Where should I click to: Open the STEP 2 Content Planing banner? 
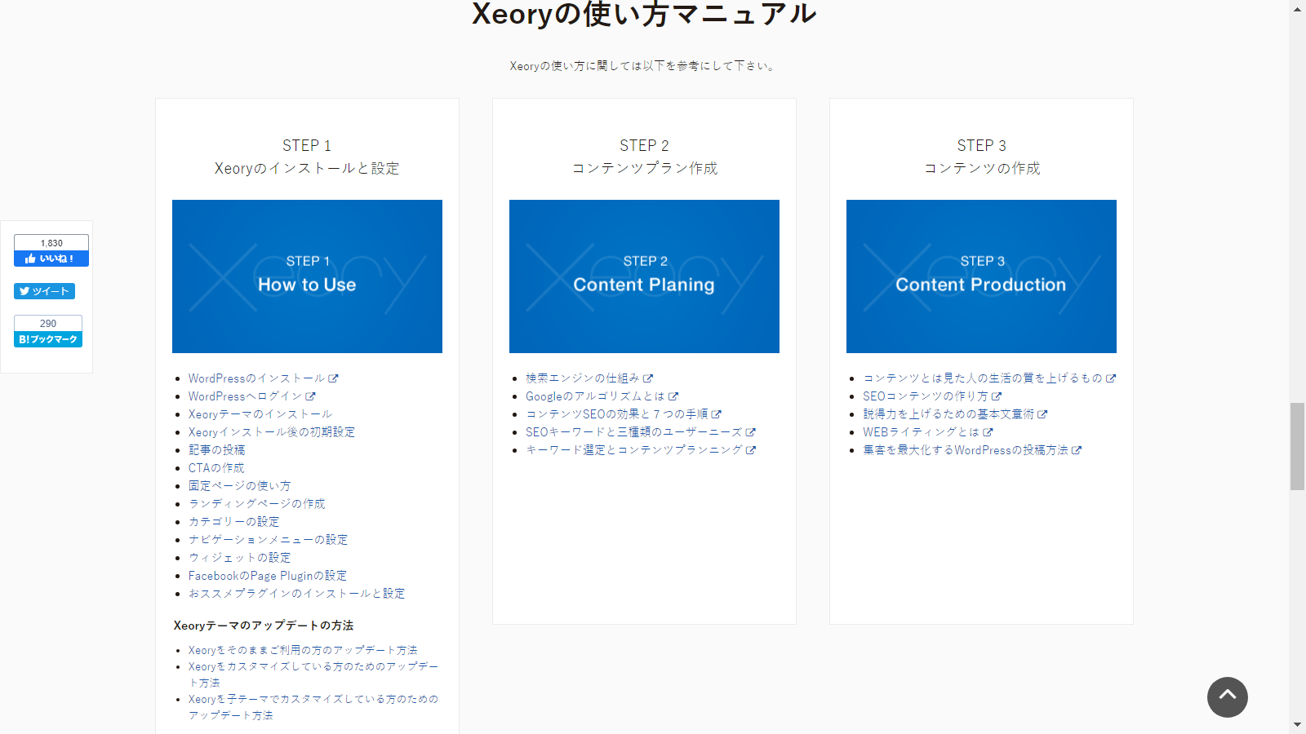644,276
